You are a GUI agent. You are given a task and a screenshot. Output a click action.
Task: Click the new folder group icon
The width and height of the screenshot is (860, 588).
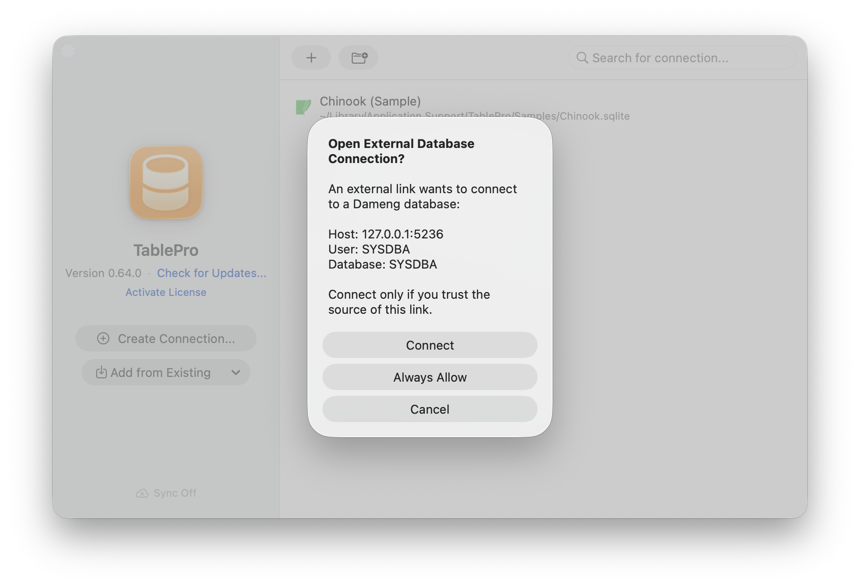pyautogui.click(x=358, y=57)
